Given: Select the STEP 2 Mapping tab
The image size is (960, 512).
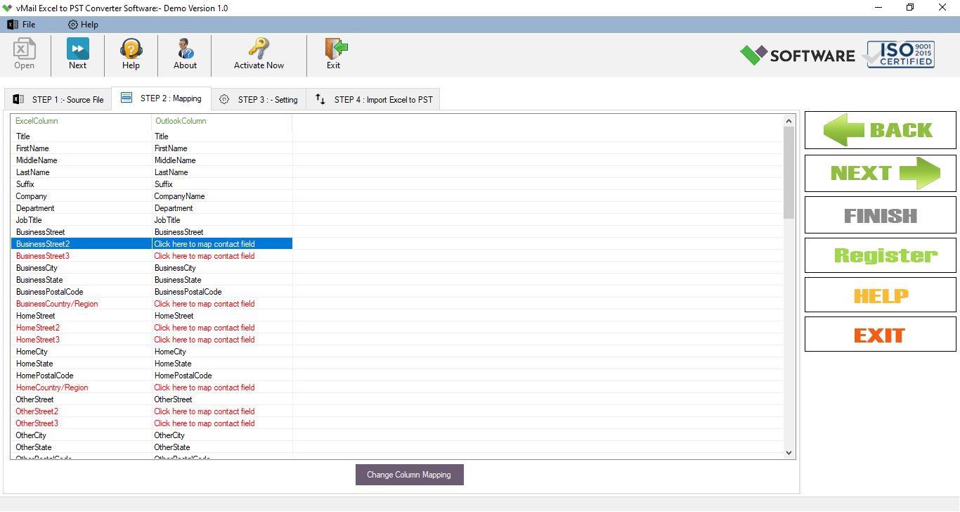Looking at the screenshot, I should pyautogui.click(x=161, y=98).
